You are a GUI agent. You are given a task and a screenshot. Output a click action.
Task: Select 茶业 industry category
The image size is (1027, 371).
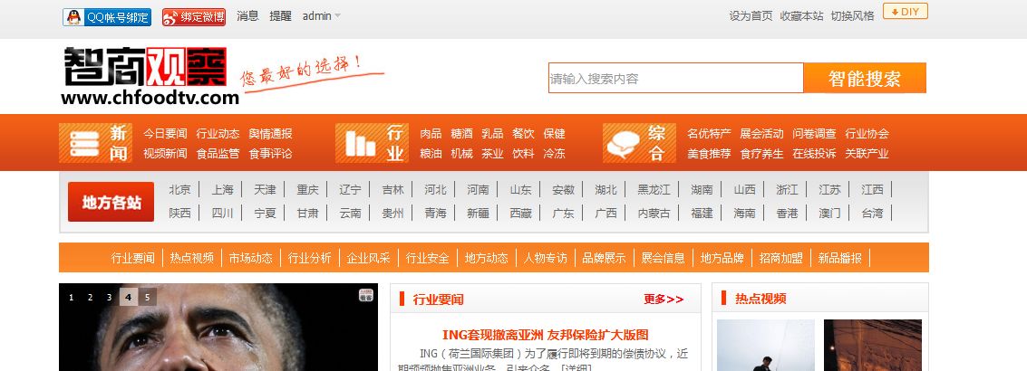point(492,154)
